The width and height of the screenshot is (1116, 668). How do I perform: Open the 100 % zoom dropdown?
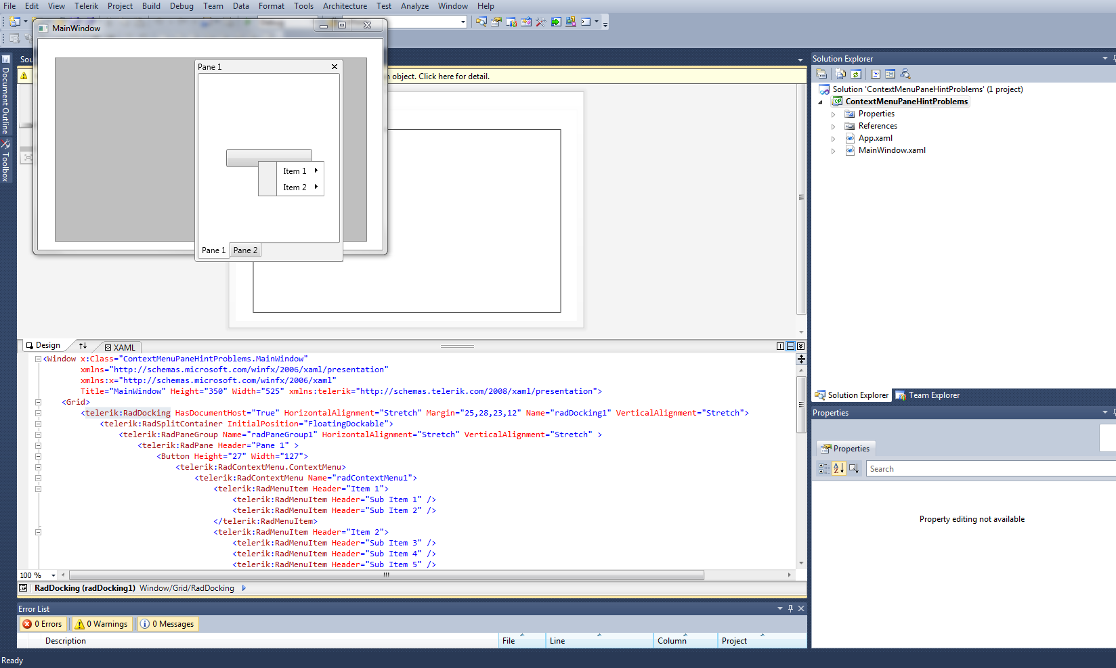[53, 575]
